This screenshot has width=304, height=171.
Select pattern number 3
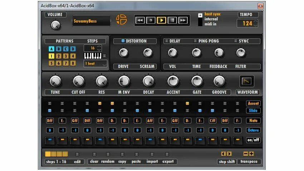[66, 56]
